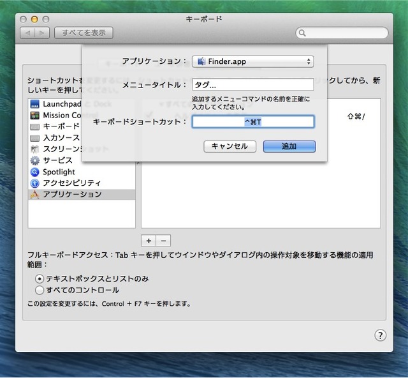Click the ⇧⌘/ shortcut value
This screenshot has height=378, width=408.
356,116
